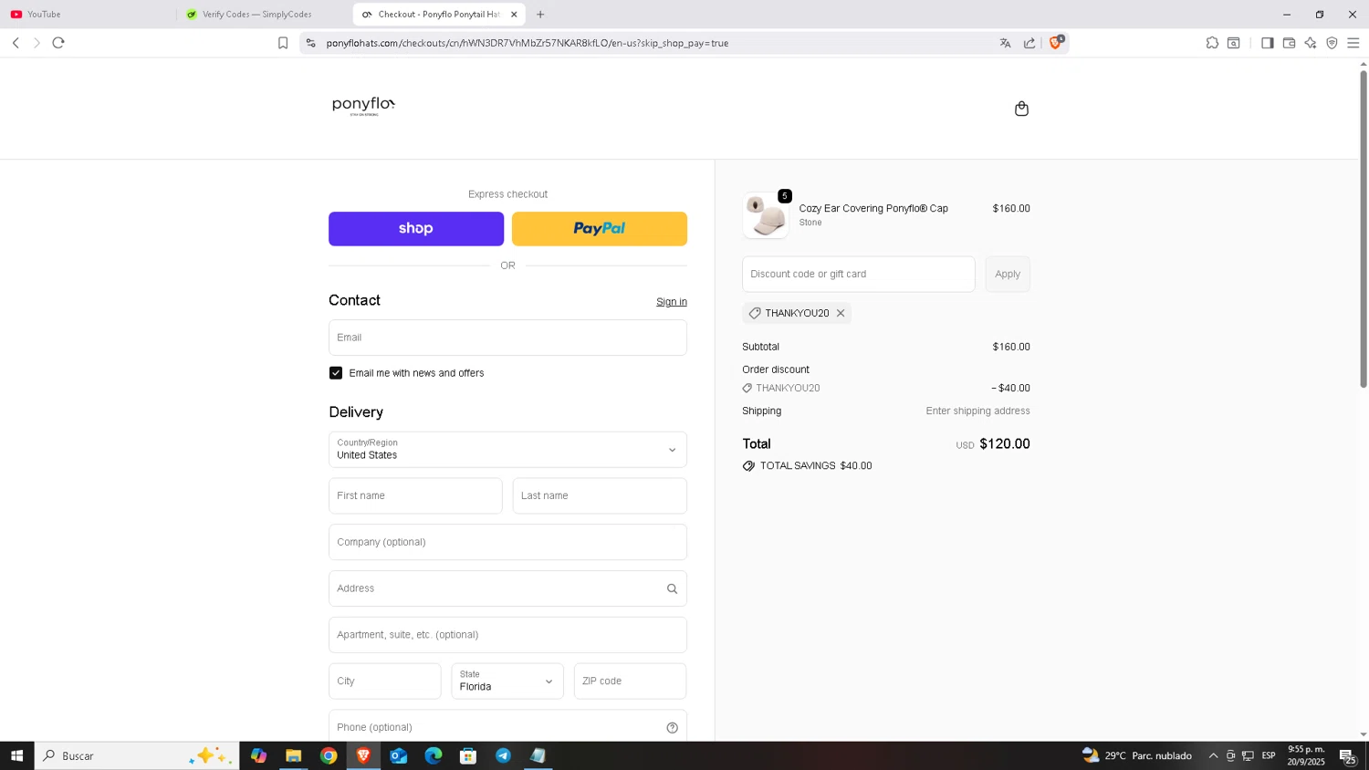Click the browser translate page icon
The image size is (1369, 770).
pyautogui.click(x=1005, y=43)
